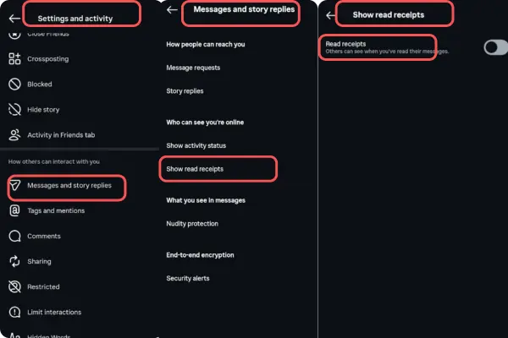Open Story replies settings
The width and height of the screenshot is (508, 338).
[x=185, y=90]
